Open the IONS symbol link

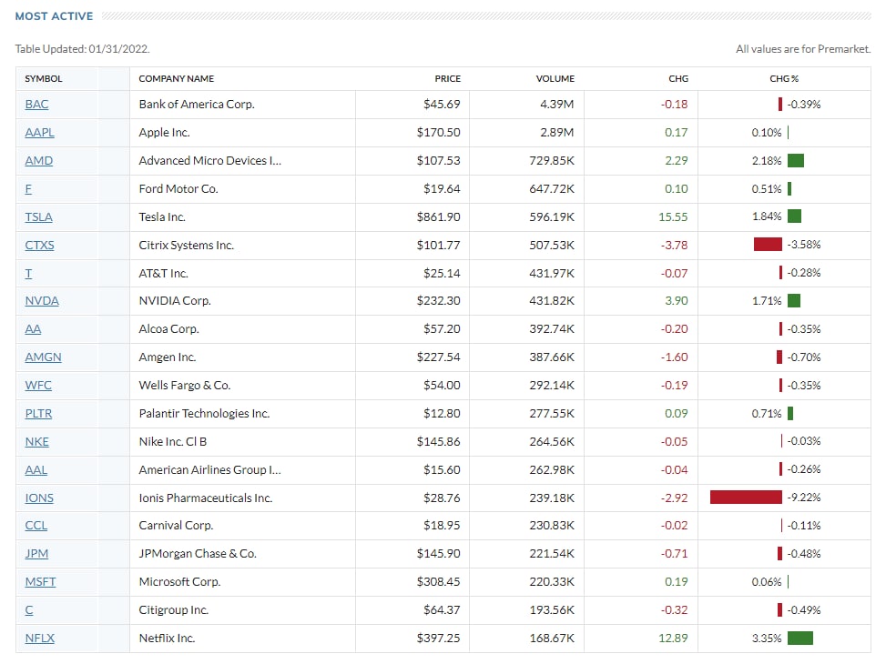[x=39, y=498]
